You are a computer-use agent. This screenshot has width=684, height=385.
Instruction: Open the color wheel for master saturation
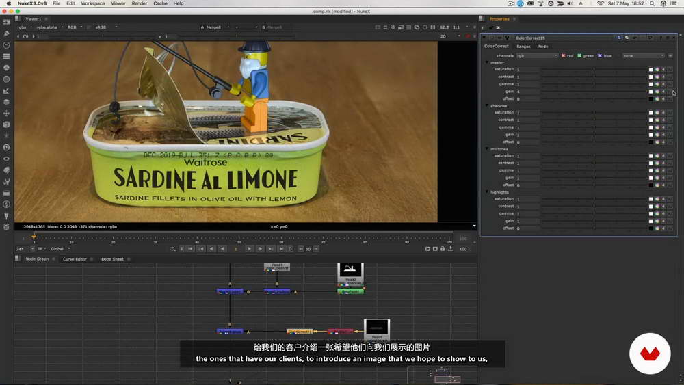tap(657, 70)
